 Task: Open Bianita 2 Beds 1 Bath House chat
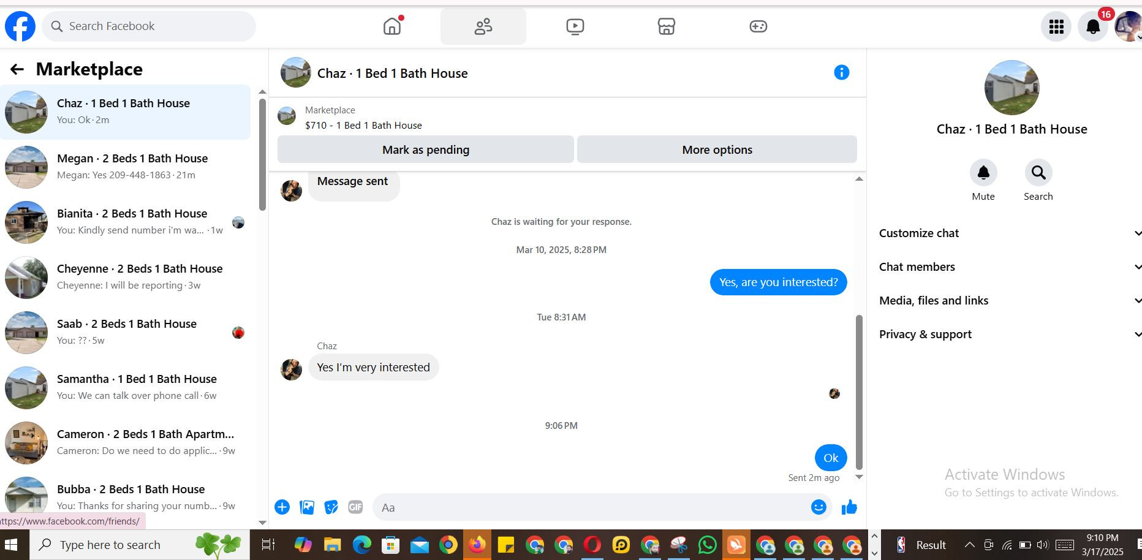point(125,222)
